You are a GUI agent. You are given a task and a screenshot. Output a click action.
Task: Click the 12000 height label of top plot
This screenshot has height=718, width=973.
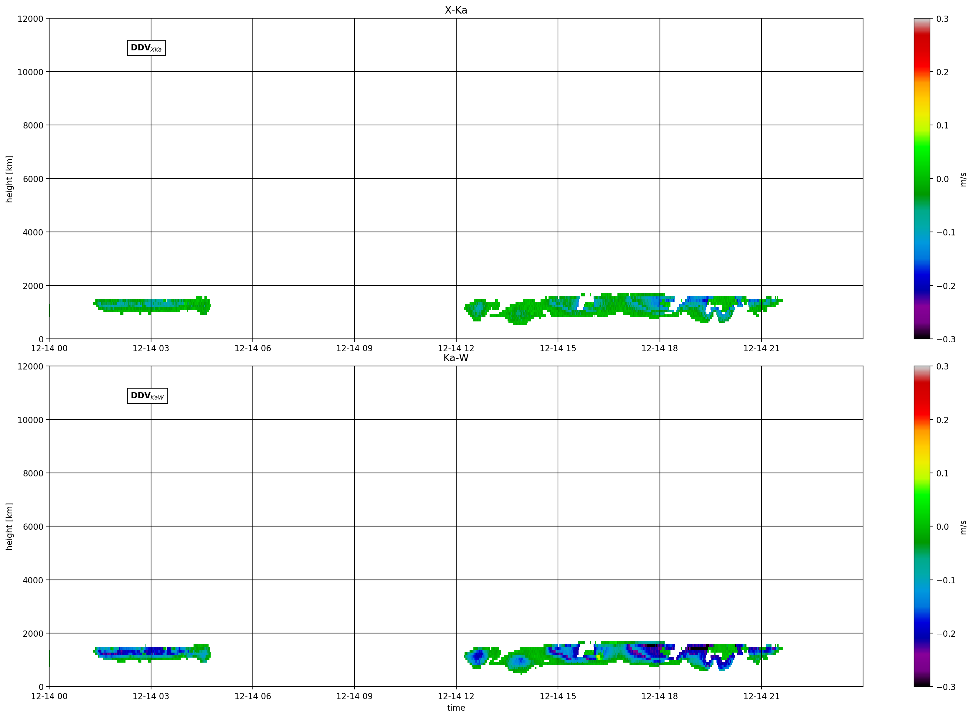(30, 19)
